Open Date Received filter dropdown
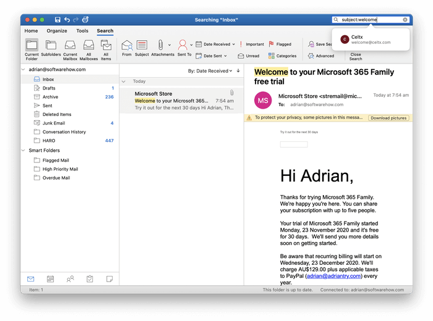The height and width of the screenshot is (321, 433). (x=215, y=44)
